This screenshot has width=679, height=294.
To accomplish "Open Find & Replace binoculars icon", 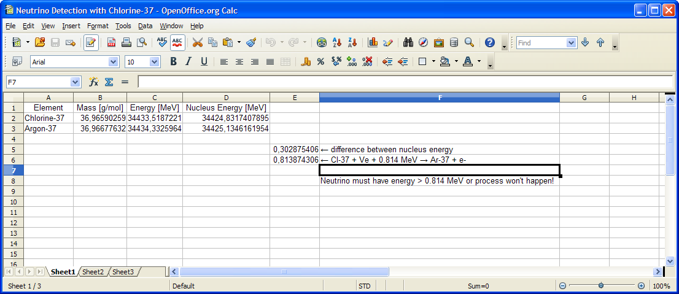I will pyautogui.click(x=408, y=43).
